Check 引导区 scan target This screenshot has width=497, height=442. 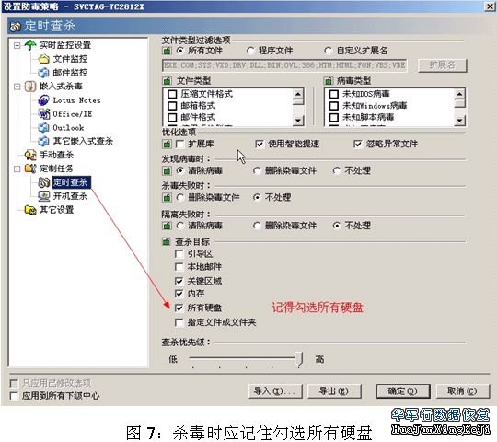click(x=179, y=253)
